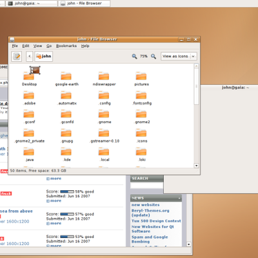
Task: Click the 50 items free space status text
Action: point(38,171)
